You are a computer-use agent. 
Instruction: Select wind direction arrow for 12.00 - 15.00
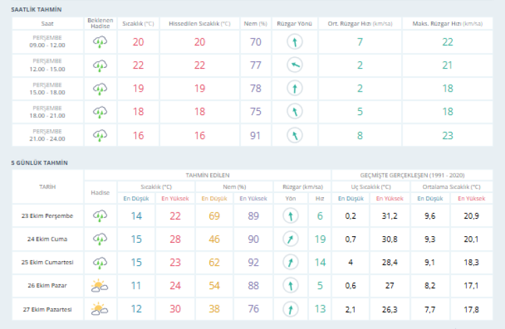294,65
